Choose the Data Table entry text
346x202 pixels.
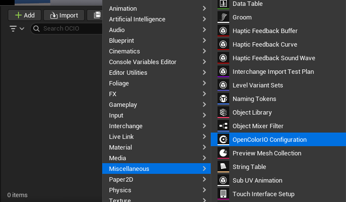(248, 4)
